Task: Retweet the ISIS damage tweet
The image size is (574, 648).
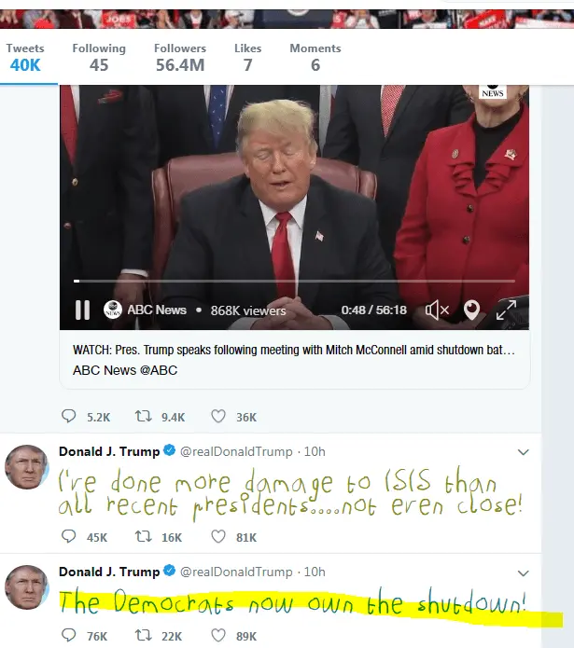Action: (144, 536)
